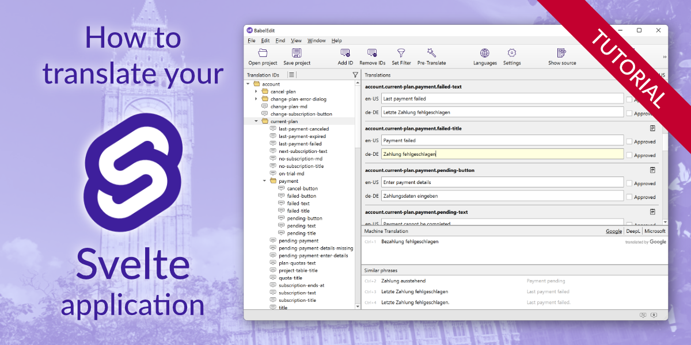The image size is (691, 345).
Task: Open the File menu
Action: pyautogui.click(x=252, y=41)
